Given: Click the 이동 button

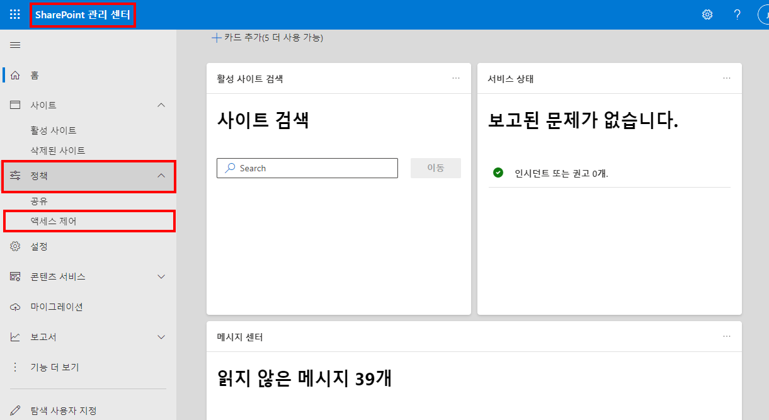Looking at the screenshot, I should pyautogui.click(x=436, y=168).
